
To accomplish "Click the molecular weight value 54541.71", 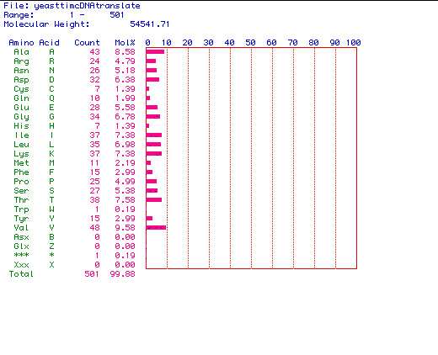I will click(150, 24).
